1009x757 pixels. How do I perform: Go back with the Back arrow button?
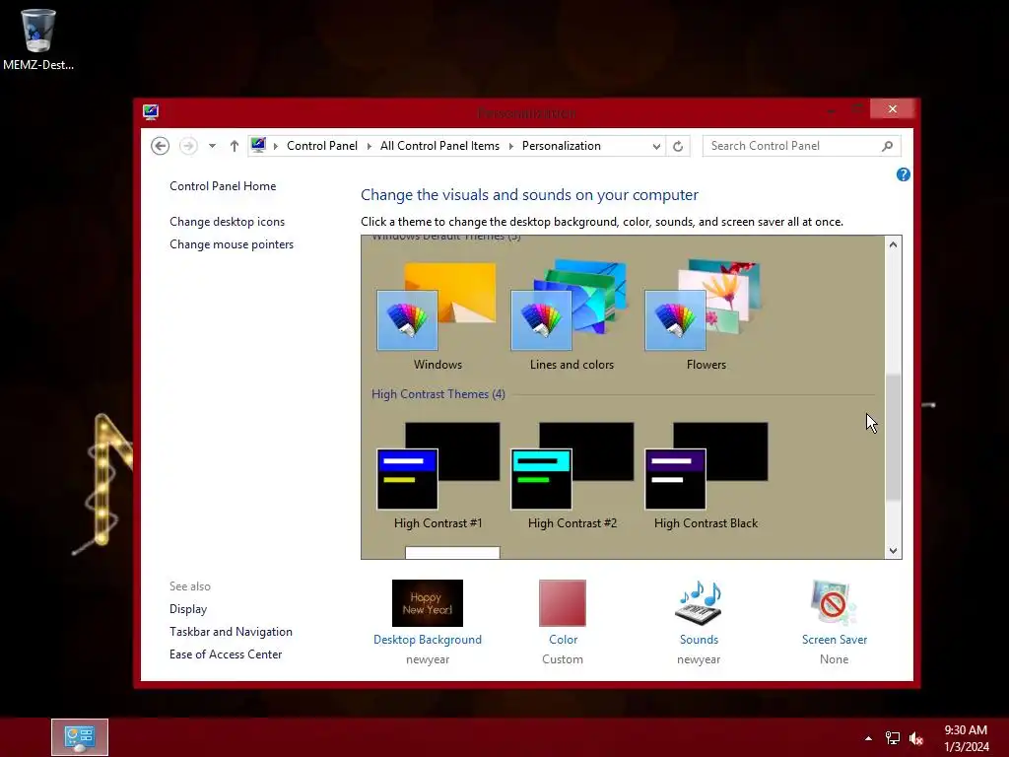pyautogui.click(x=161, y=146)
